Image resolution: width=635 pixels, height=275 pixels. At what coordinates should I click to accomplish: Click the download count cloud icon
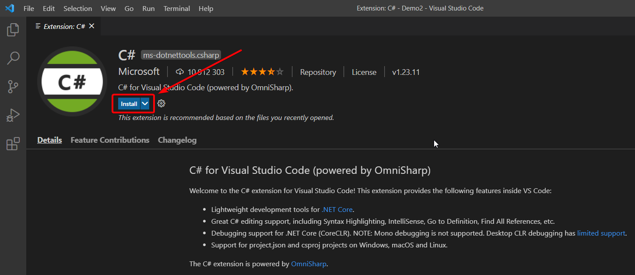(x=179, y=72)
